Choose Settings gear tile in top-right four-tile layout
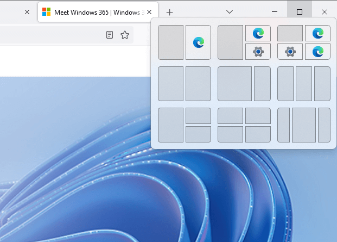 290,52
